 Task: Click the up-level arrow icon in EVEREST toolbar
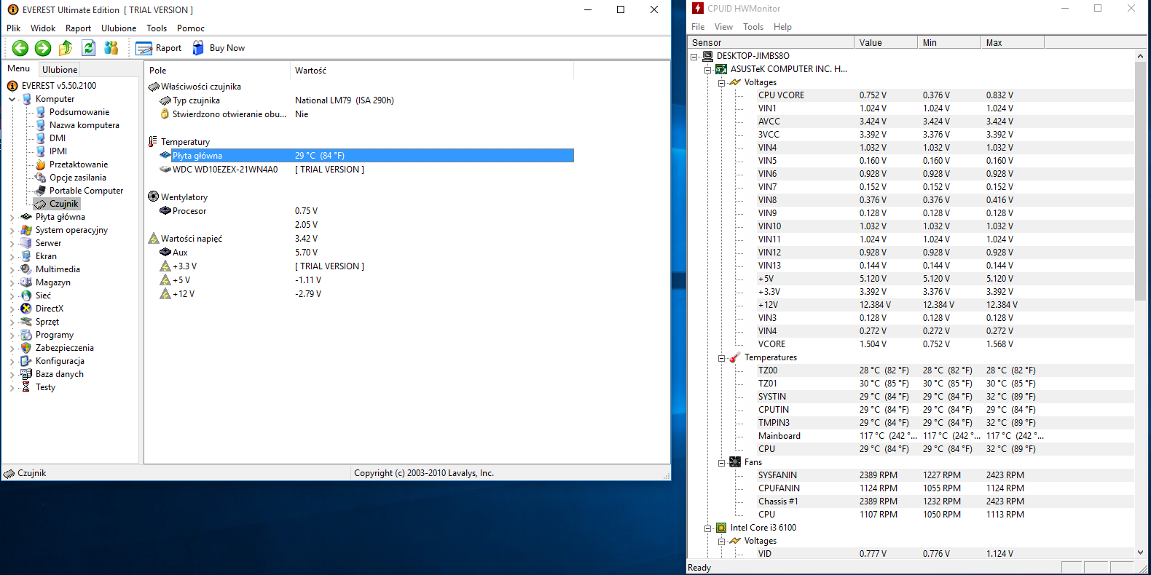66,48
